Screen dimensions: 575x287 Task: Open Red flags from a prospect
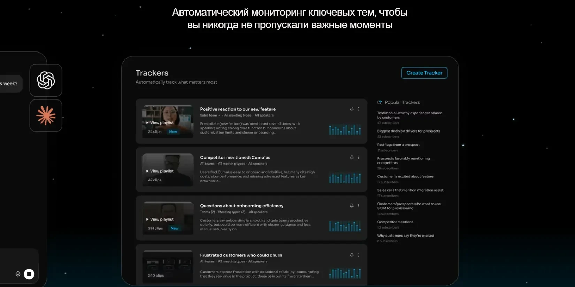click(398, 145)
